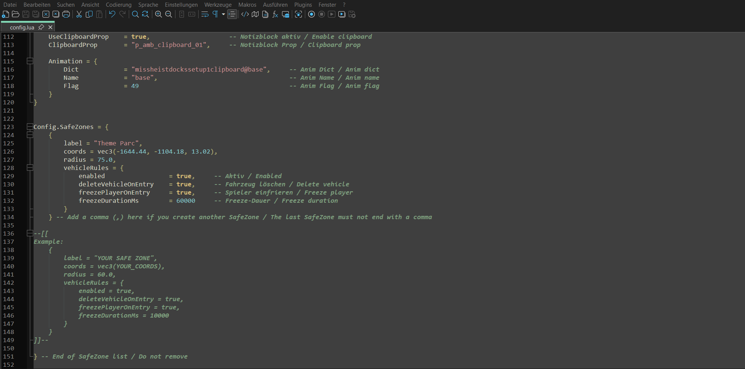The image size is (745, 369).
Task: Open the document map icon
Action: pyautogui.click(x=255, y=14)
